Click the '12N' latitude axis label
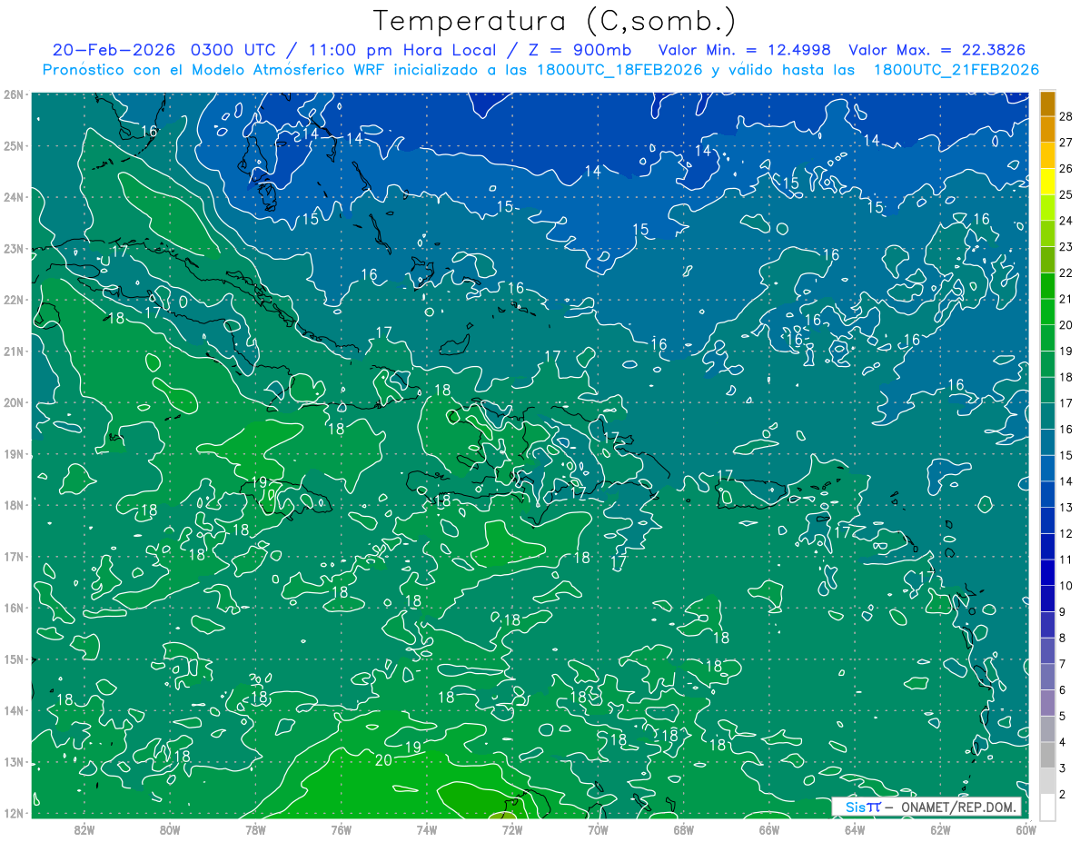Screen dimensions: 1090x842 (14, 813)
